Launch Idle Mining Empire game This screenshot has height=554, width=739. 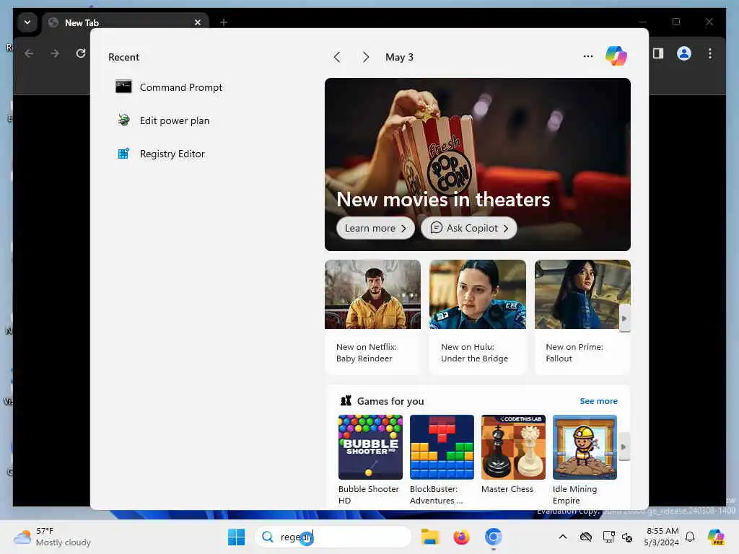click(x=585, y=460)
